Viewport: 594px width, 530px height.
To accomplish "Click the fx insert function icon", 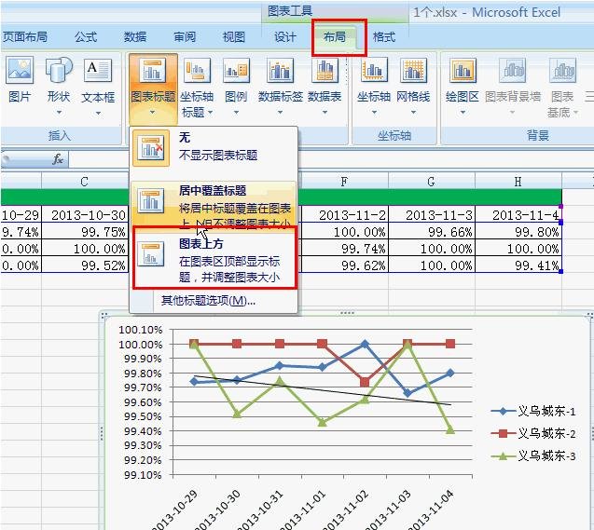I will tap(58, 159).
